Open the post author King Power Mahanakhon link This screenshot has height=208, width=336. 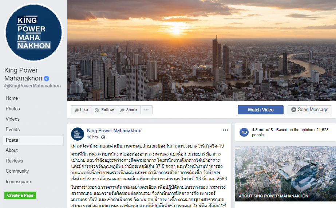(x=114, y=130)
